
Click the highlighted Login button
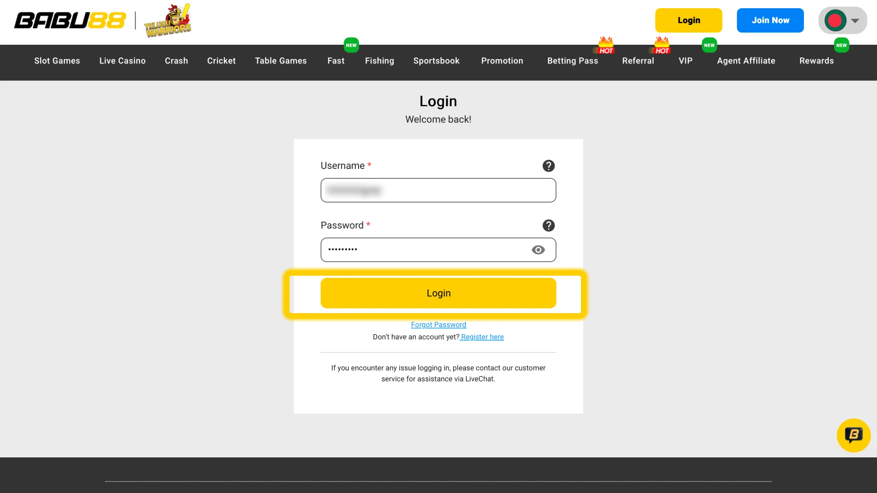(x=438, y=293)
